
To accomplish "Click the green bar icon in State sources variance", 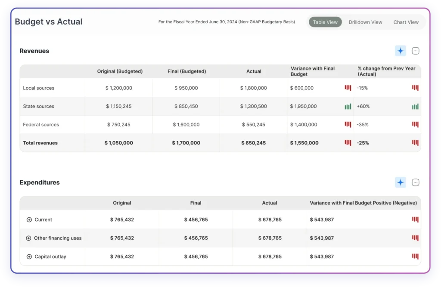I will point(348,107).
